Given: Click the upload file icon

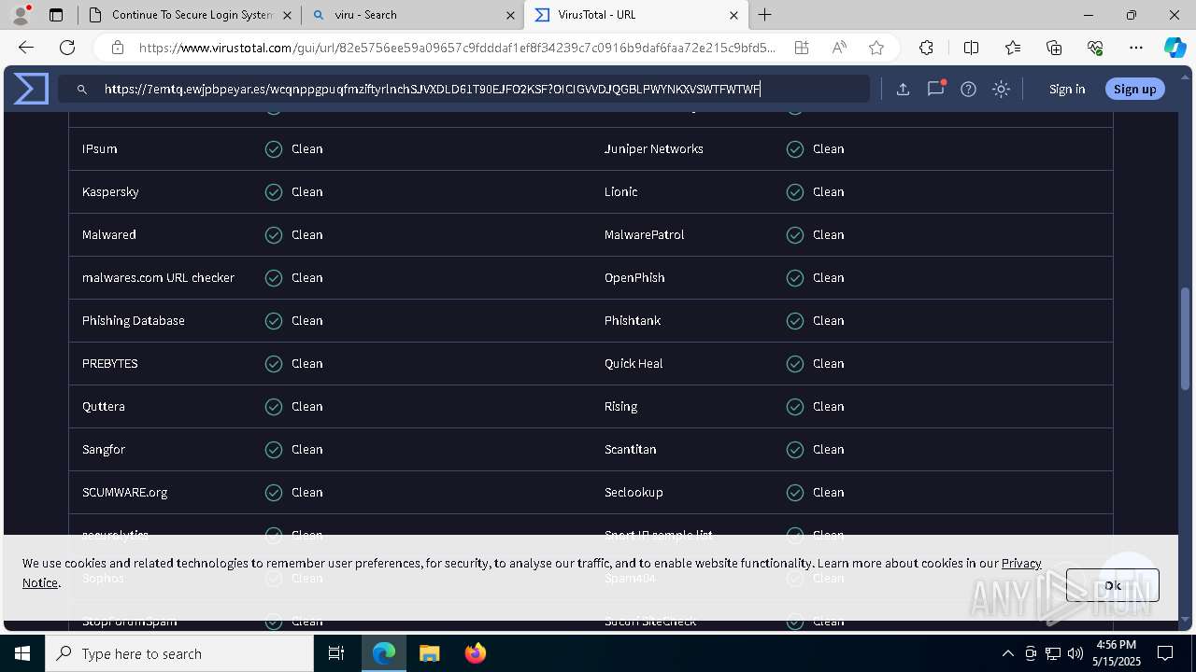Looking at the screenshot, I should point(903,90).
